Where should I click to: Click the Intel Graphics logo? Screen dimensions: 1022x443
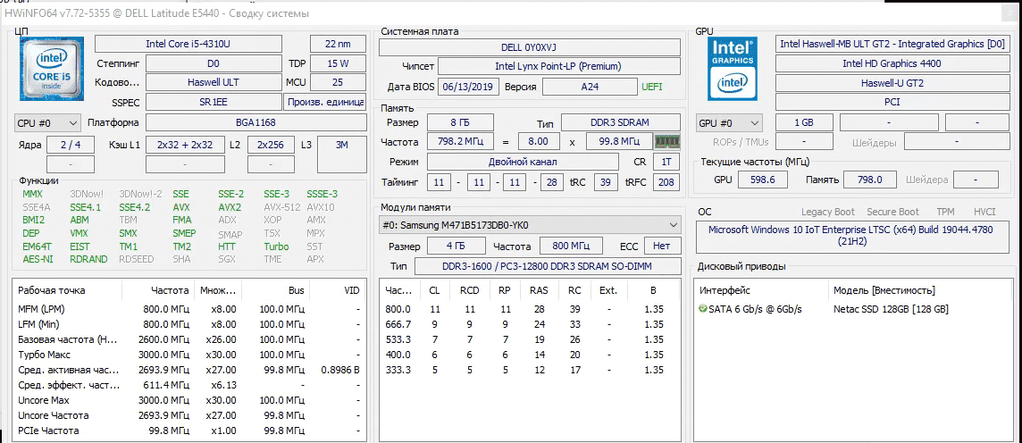coord(733,69)
